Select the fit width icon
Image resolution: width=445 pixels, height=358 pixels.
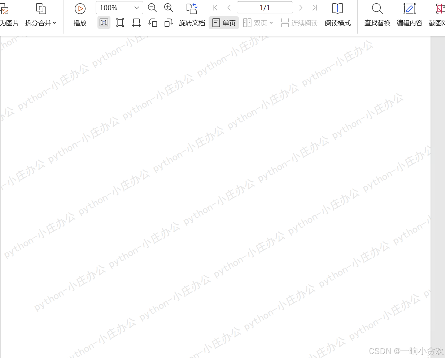pos(136,23)
